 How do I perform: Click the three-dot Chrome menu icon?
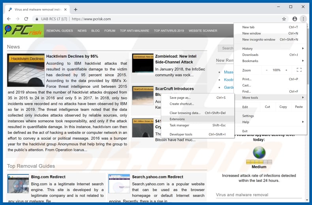tap(303, 19)
